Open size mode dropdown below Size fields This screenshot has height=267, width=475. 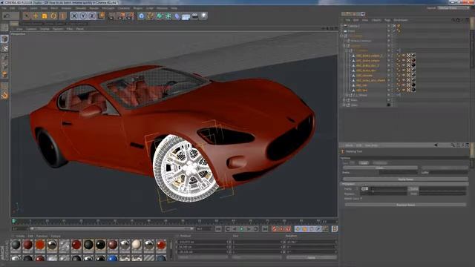pyautogui.click(x=257, y=257)
